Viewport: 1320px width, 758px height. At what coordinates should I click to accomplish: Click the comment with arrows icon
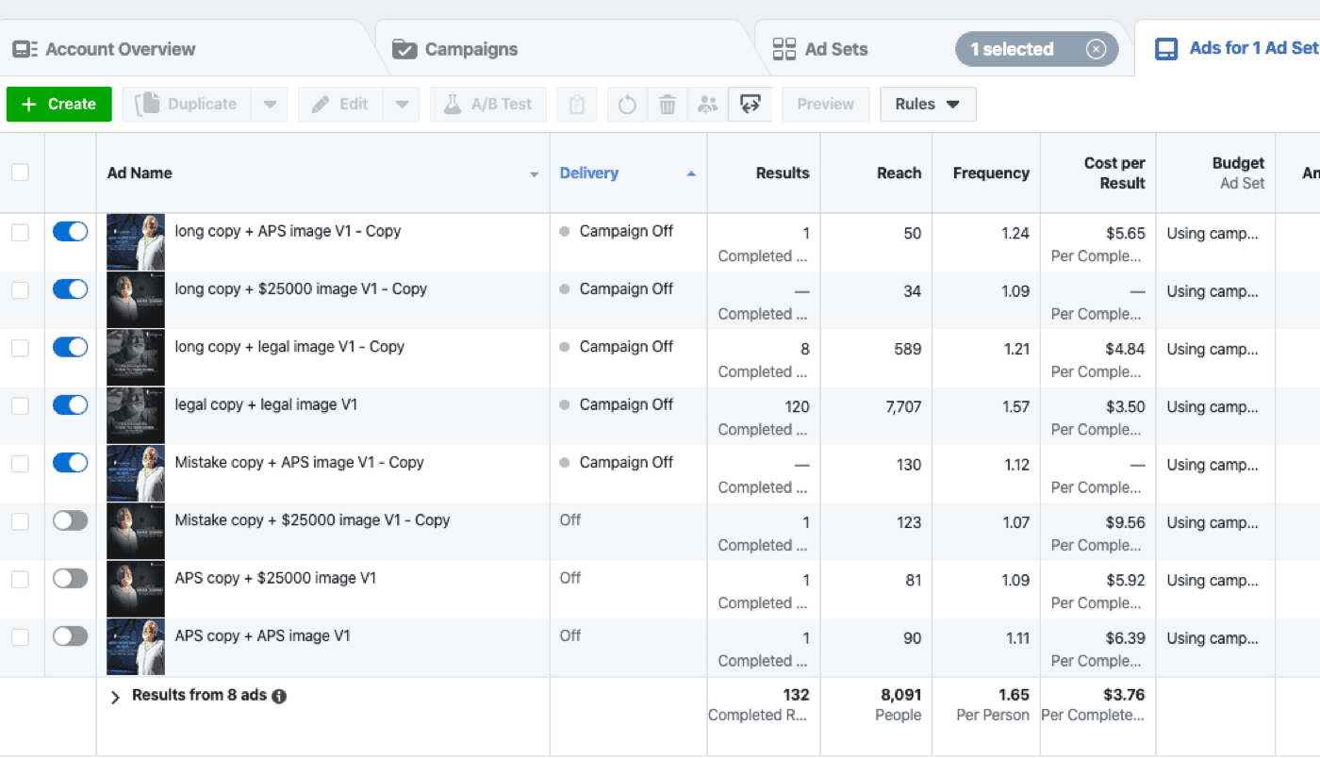pyautogui.click(x=750, y=105)
